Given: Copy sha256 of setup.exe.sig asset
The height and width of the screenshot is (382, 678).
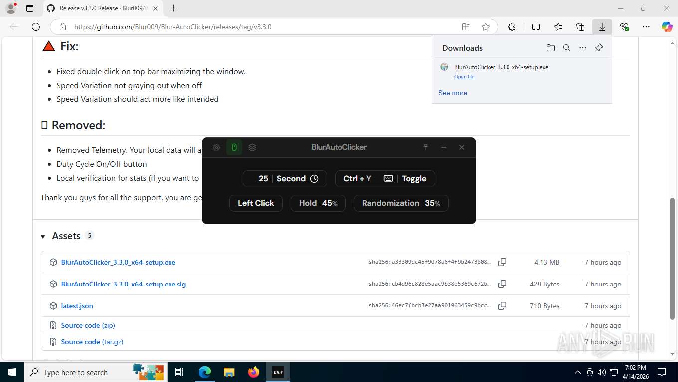Looking at the screenshot, I should (x=502, y=284).
